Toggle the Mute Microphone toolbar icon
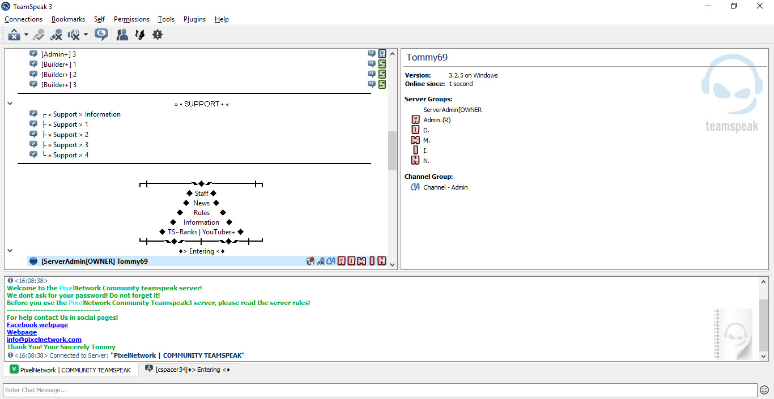The height and width of the screenshot is (399, 774). [56, 35]
